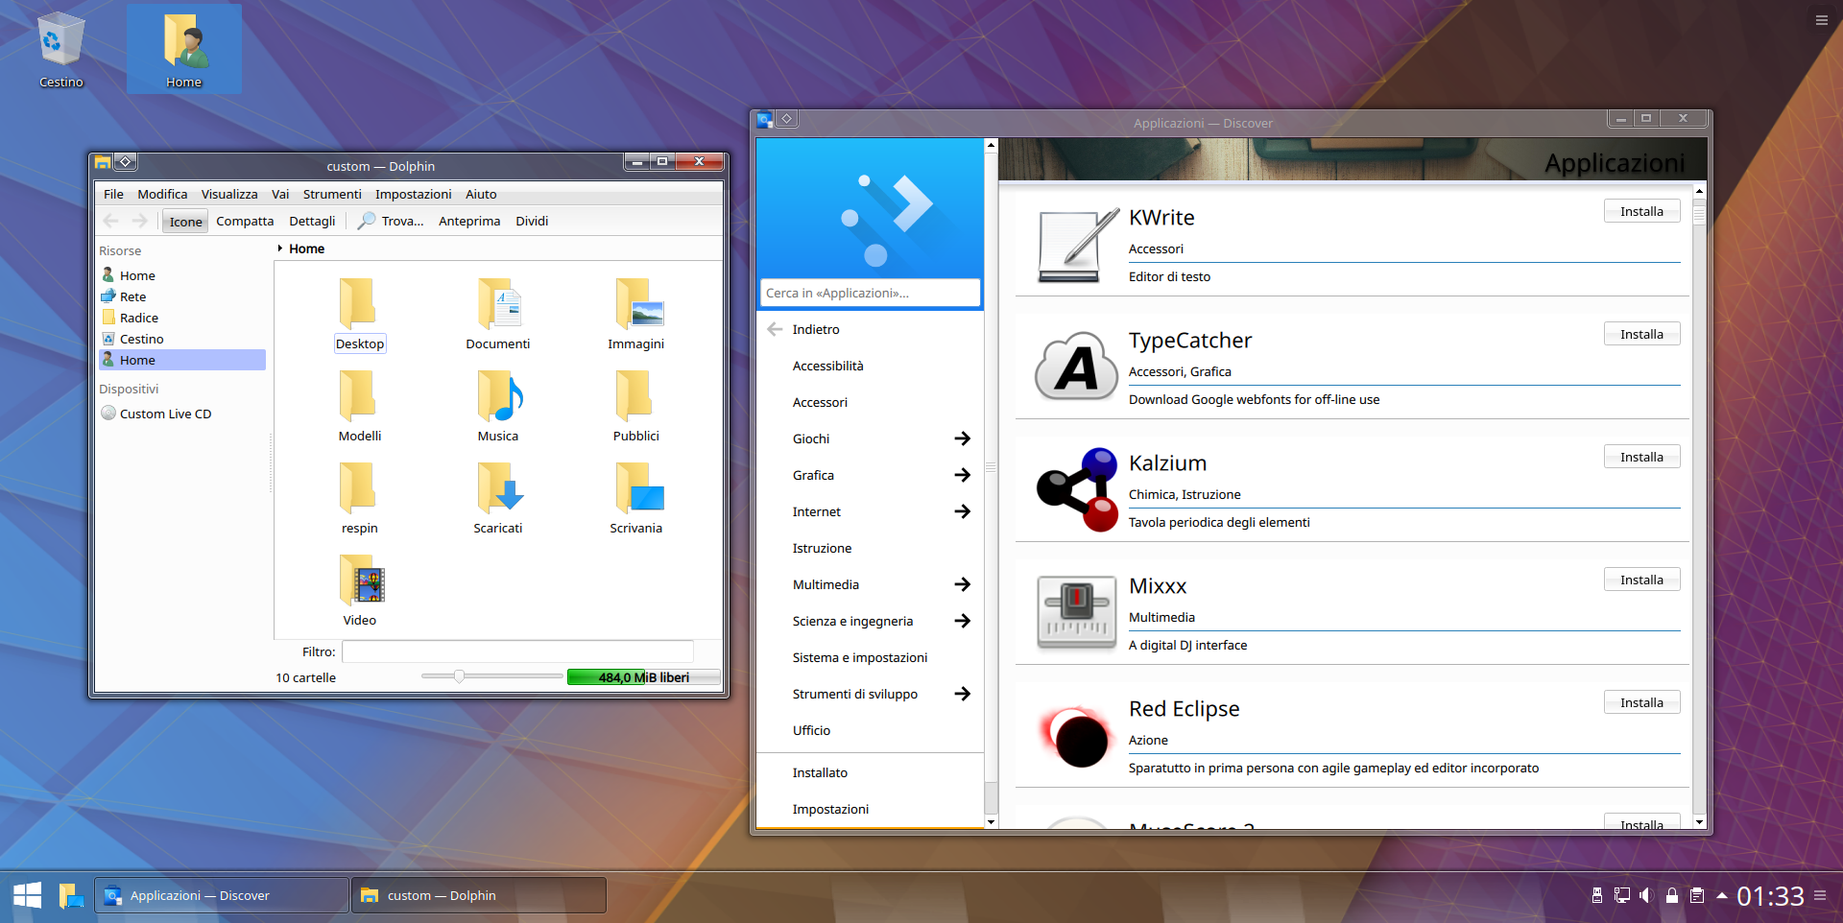Switch Dolphin to Compatta view mode

coord(245,222)
